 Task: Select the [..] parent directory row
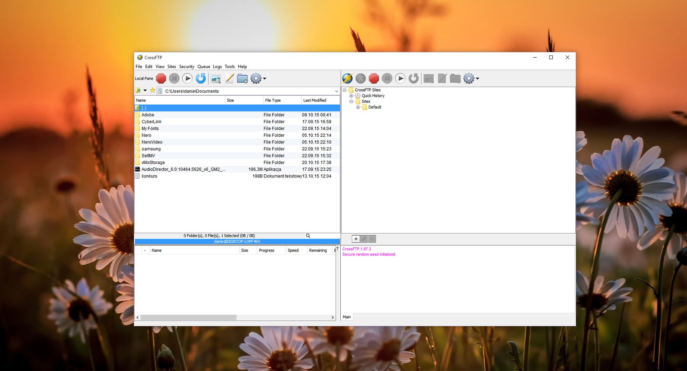[x=237, y=108]
